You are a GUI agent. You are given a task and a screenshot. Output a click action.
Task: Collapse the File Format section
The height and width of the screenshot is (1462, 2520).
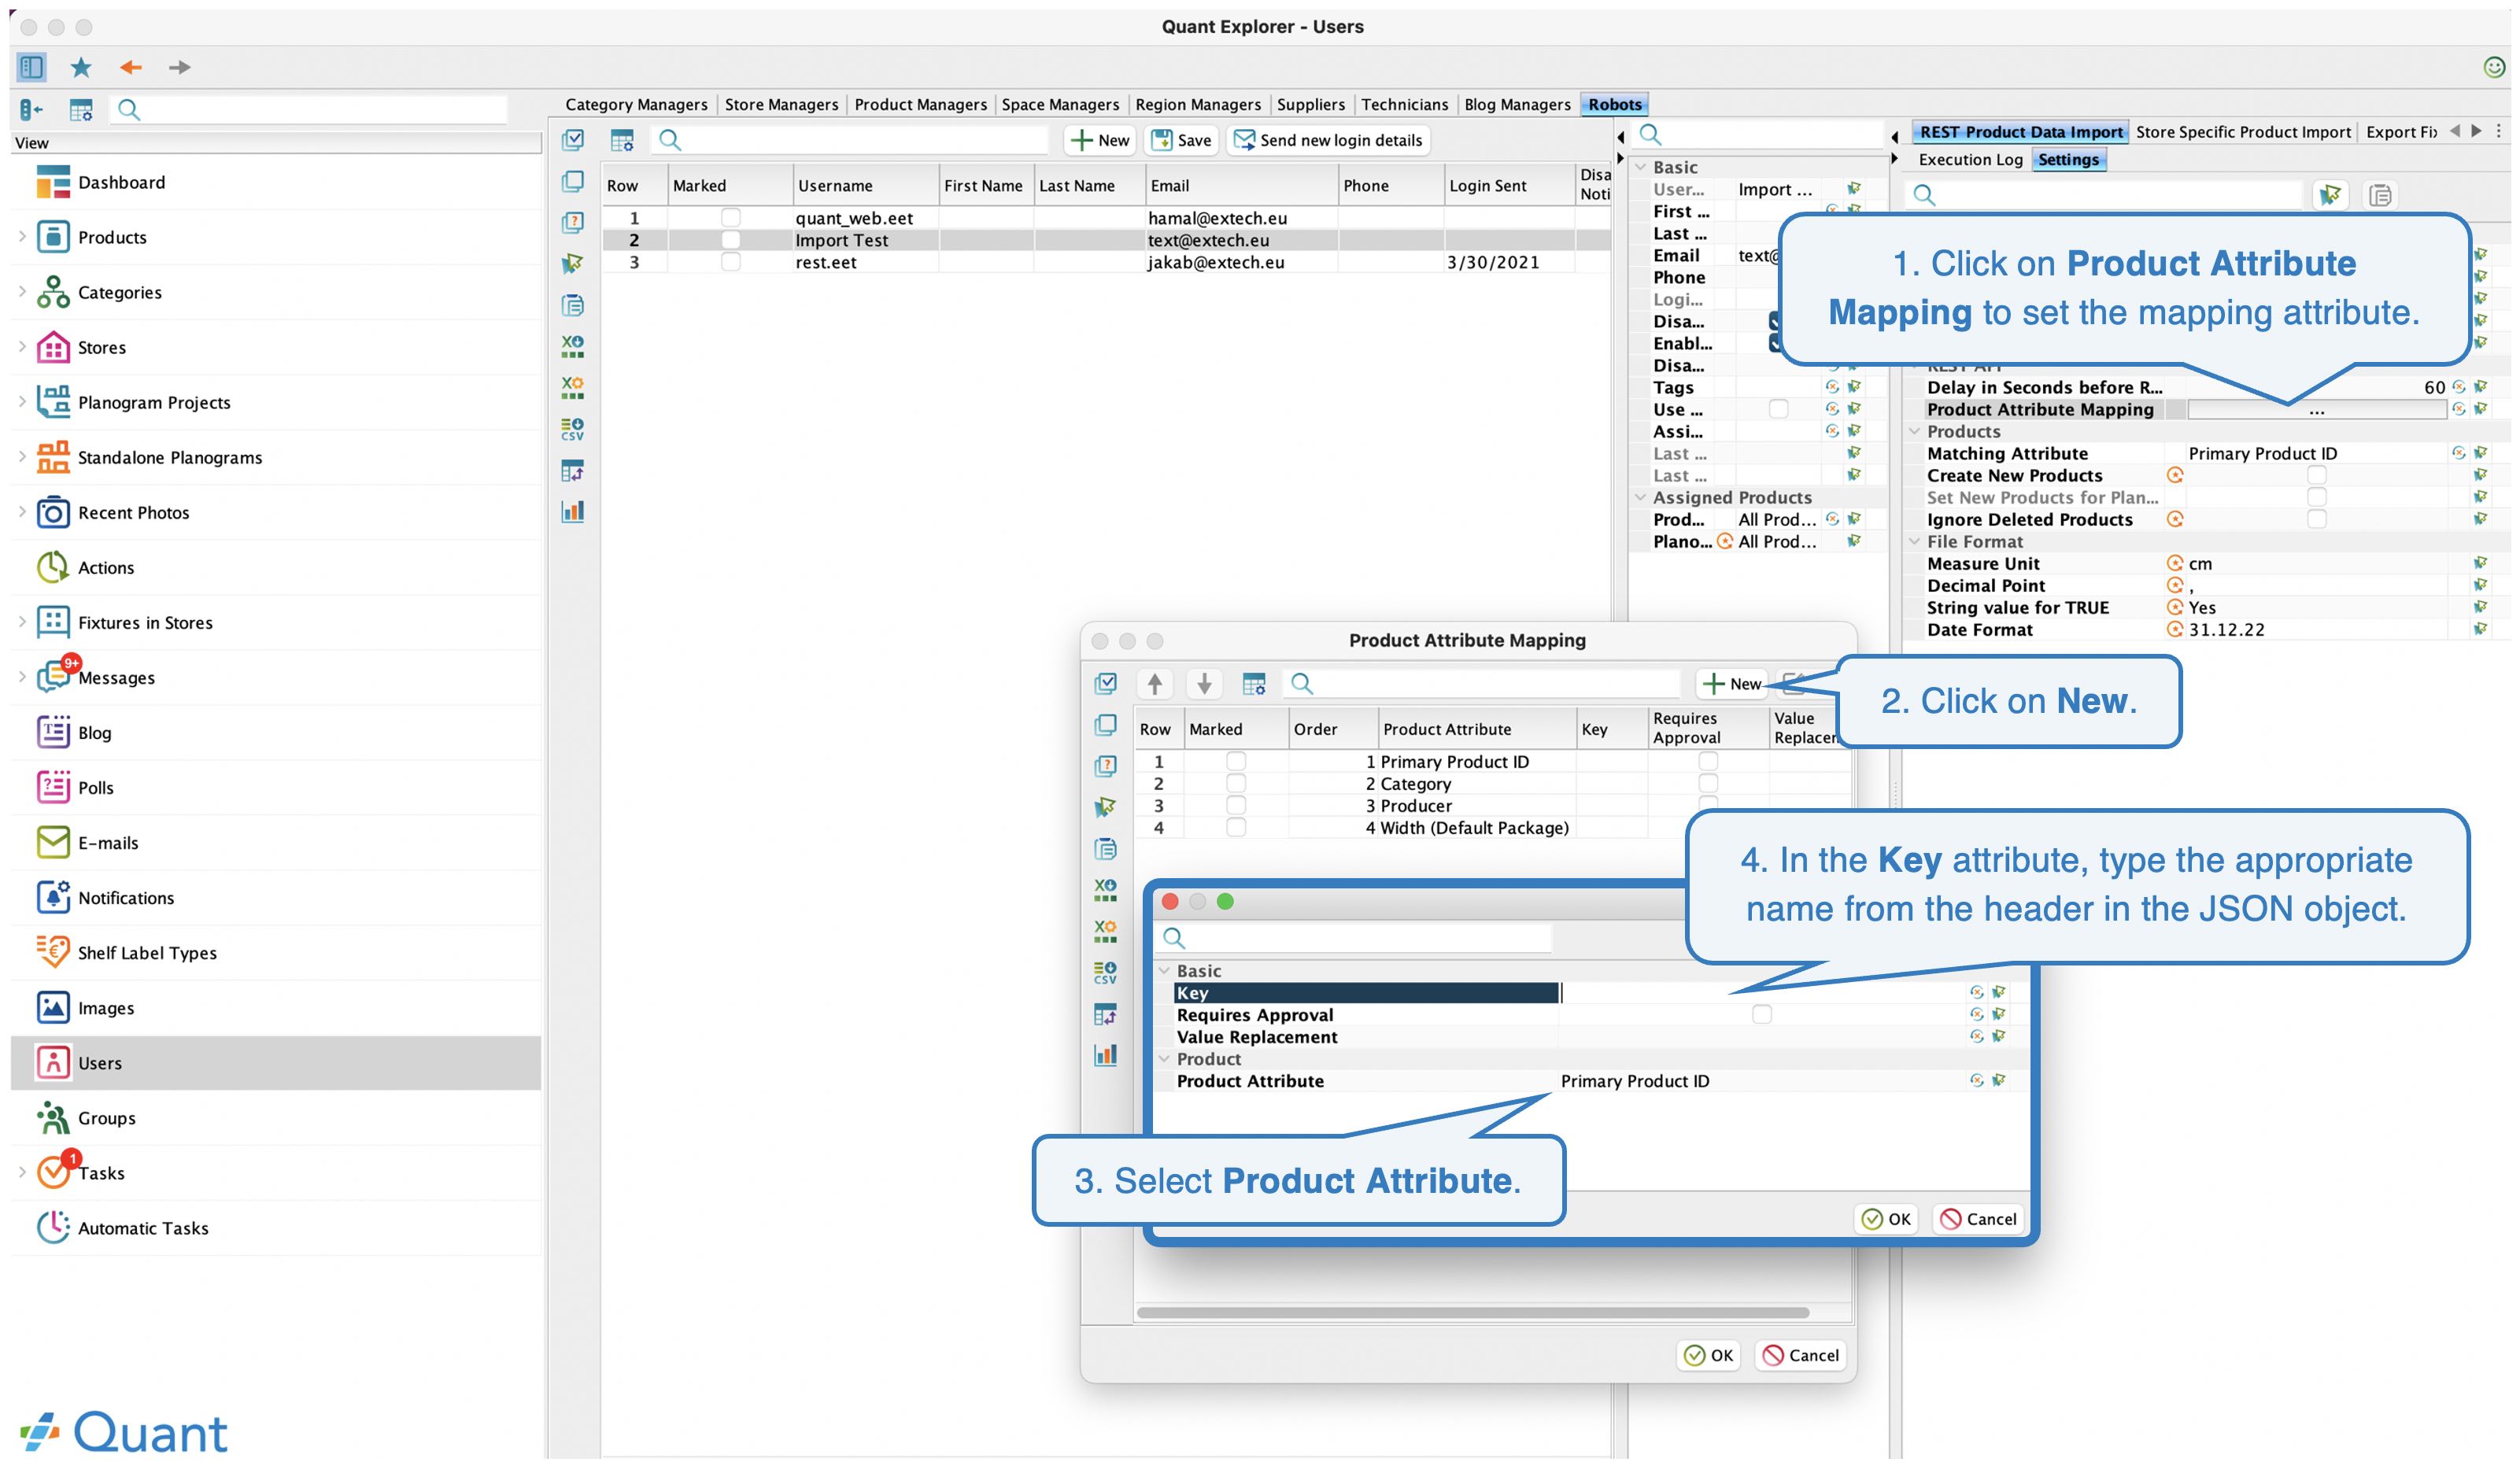pyautogui.click(x=1914, y=541)
